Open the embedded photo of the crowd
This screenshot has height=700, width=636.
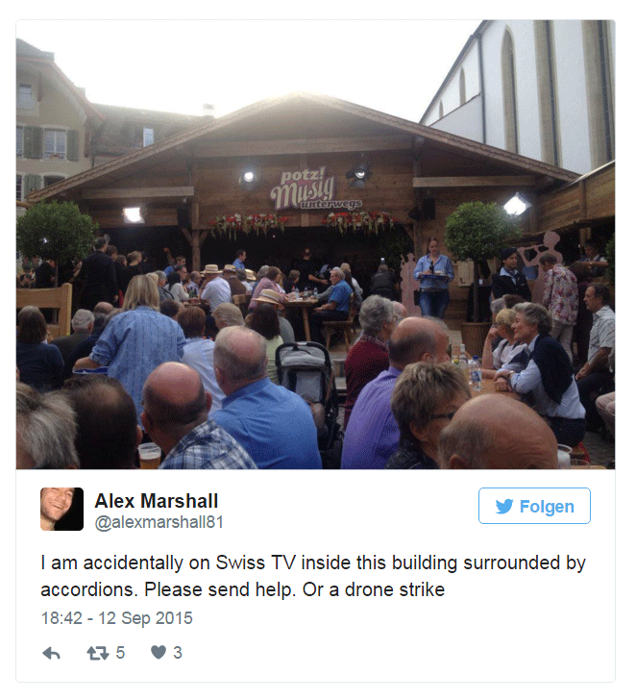click(315, 244)
